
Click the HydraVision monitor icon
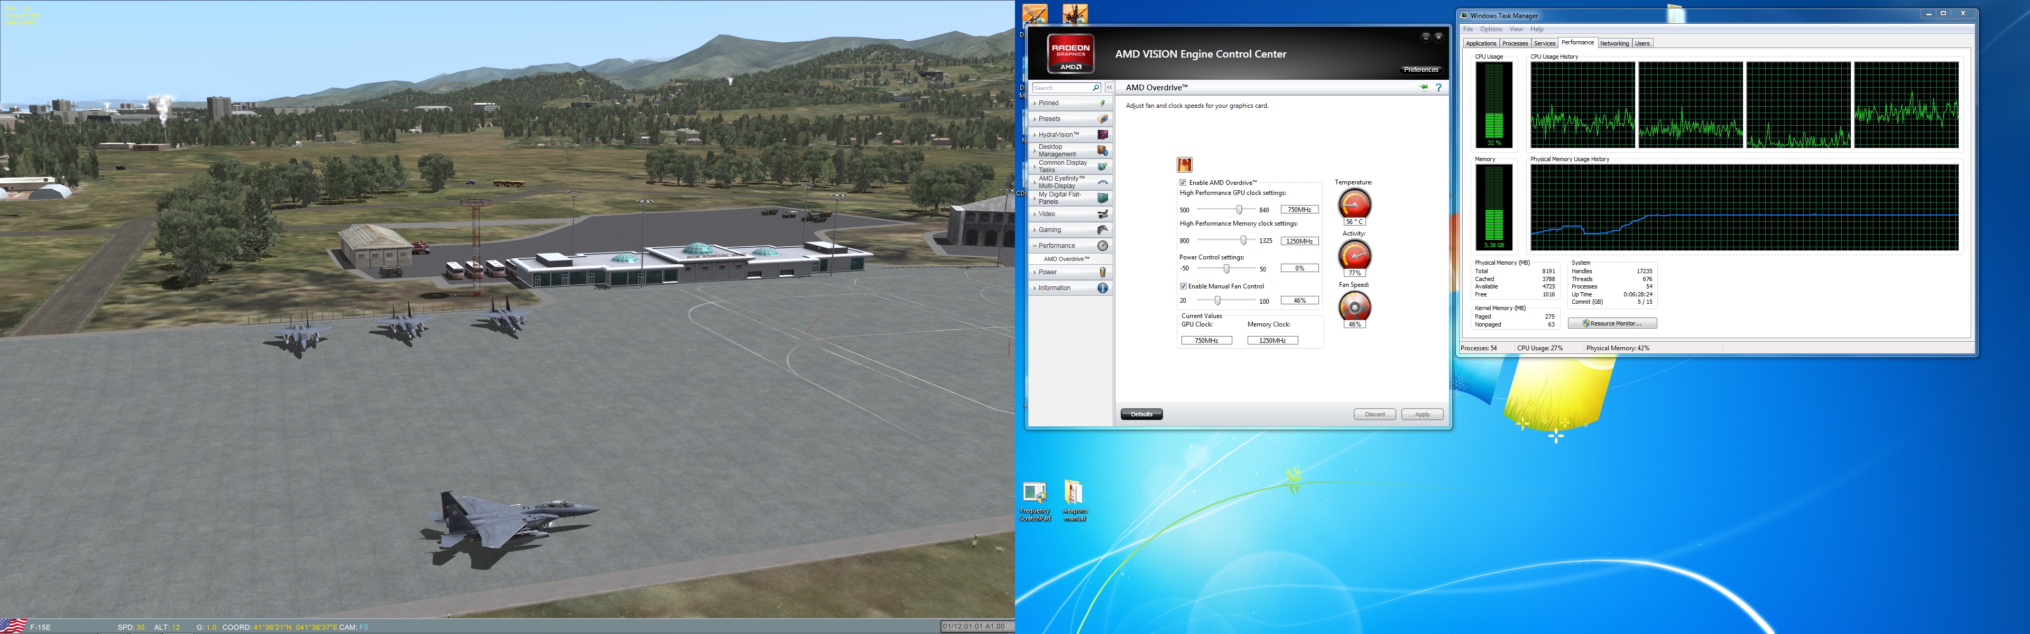(1102, 135)
